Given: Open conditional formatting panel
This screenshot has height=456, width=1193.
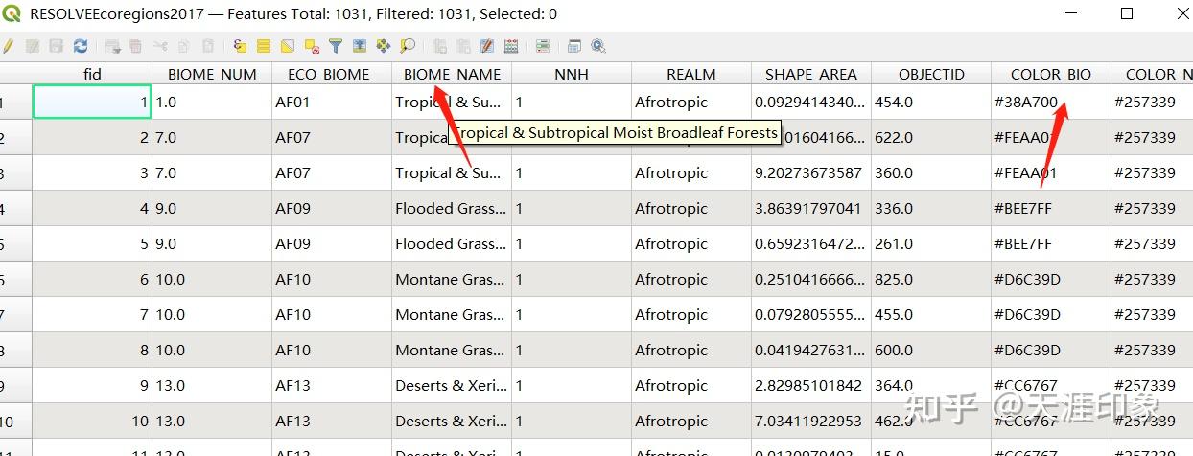Looking at the screenshot, I should tap(543, 45).
